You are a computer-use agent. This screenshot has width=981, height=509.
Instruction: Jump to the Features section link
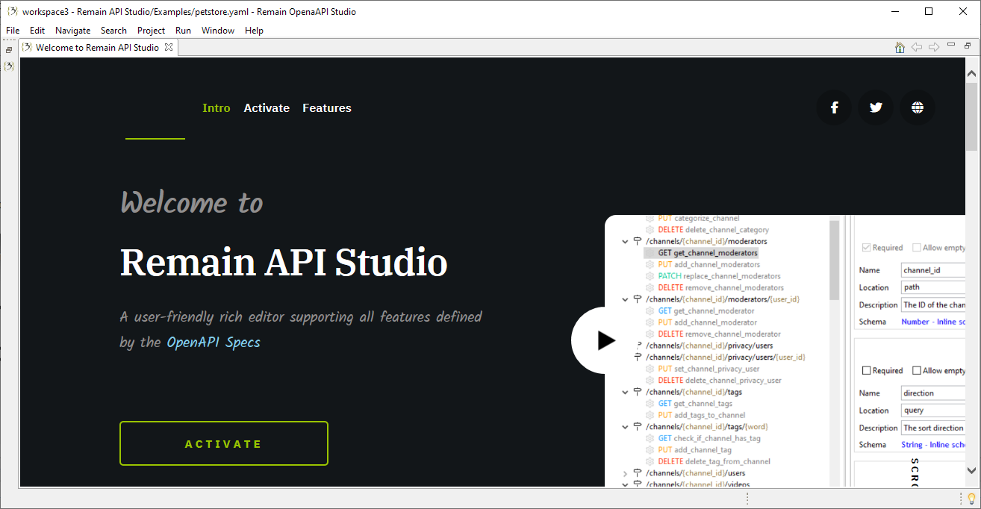327,108
